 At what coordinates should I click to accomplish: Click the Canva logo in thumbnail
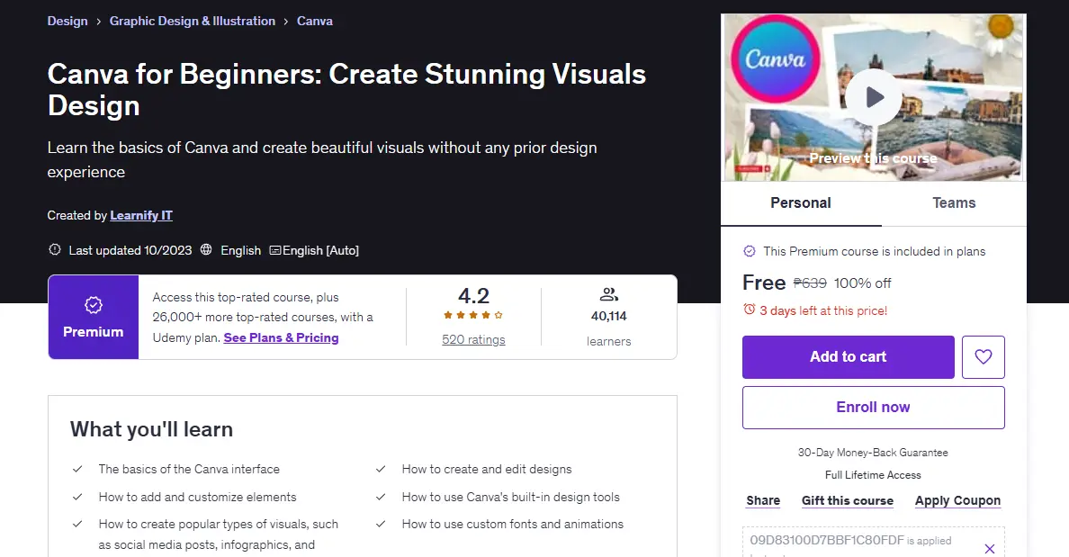point(775,58)
